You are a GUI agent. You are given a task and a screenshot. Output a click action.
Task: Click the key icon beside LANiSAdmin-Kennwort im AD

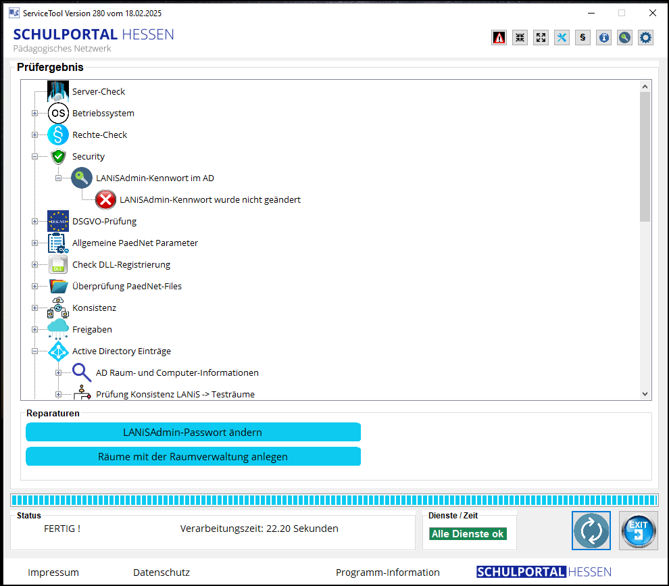[82, 178]
